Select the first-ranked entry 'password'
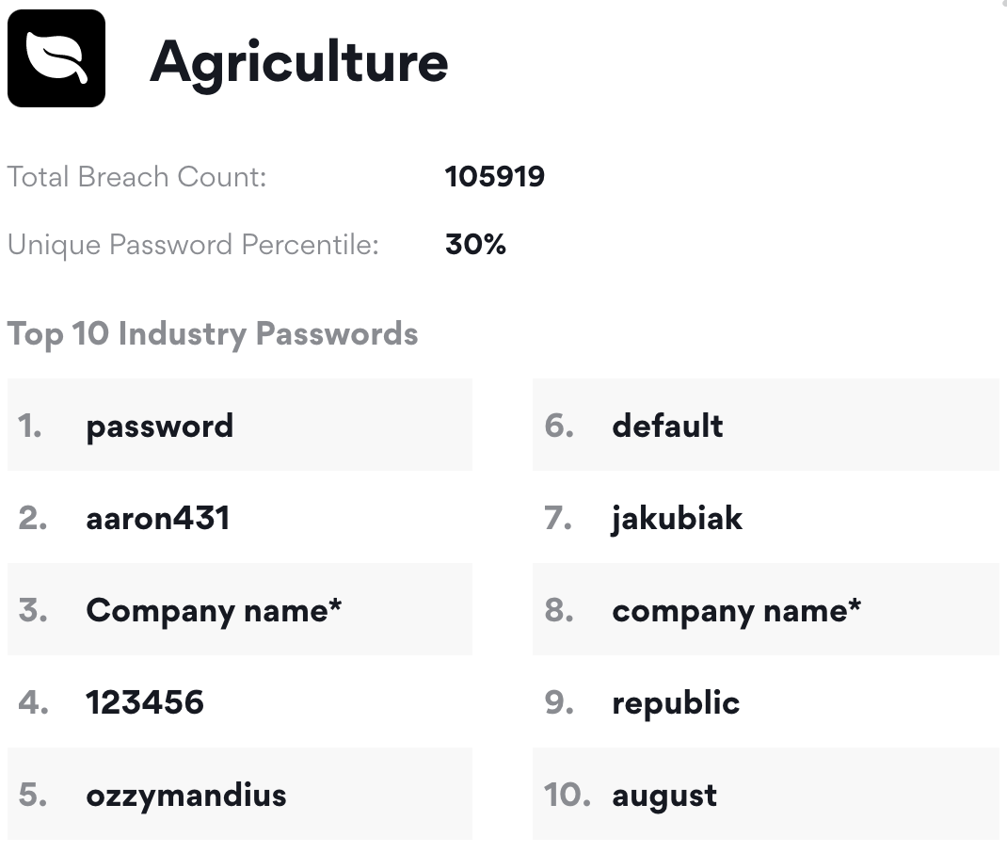1007x853 pixels. pos(240,425)
